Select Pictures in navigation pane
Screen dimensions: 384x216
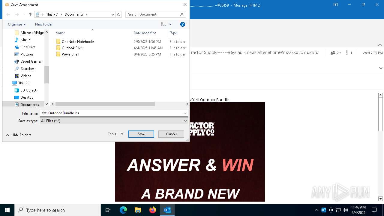tap(24, 54)
